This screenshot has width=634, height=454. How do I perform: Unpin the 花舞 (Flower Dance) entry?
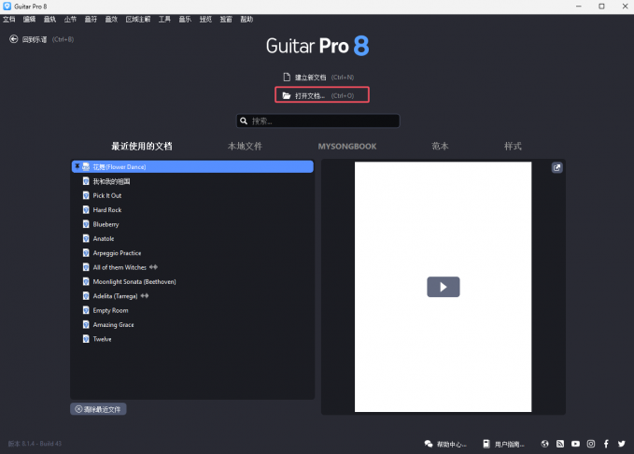point(77,166)
